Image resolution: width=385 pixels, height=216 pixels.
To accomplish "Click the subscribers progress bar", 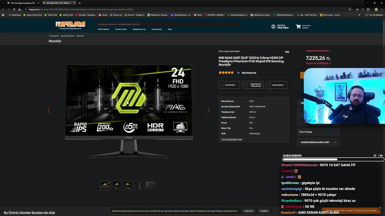I will pyautogui.click(x=333, y=160).
